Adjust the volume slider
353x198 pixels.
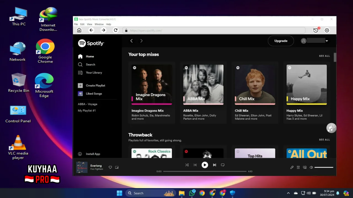click(324, 167)
